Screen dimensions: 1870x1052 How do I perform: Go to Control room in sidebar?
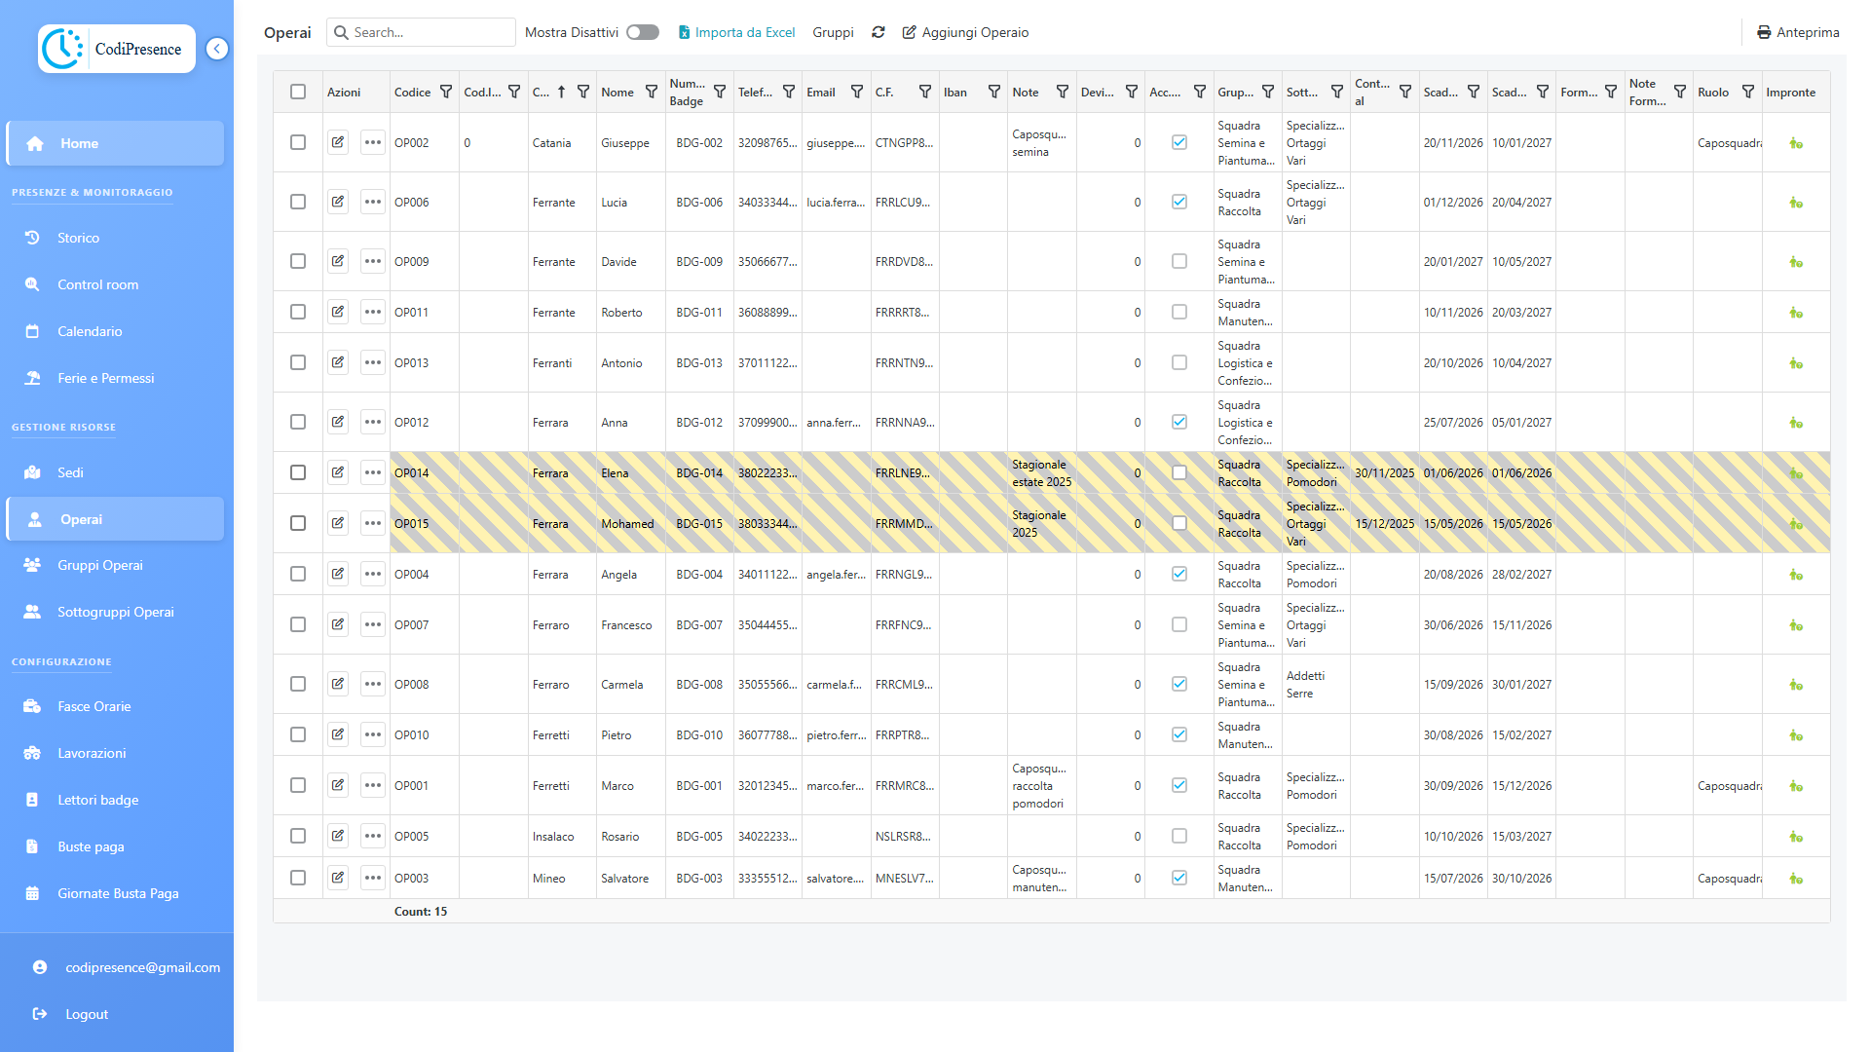tap(97, 284)
